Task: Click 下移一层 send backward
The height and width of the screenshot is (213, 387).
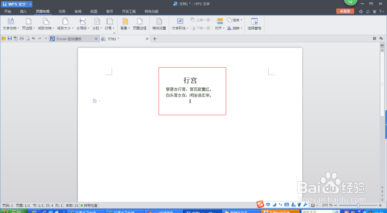Action: 201,28
